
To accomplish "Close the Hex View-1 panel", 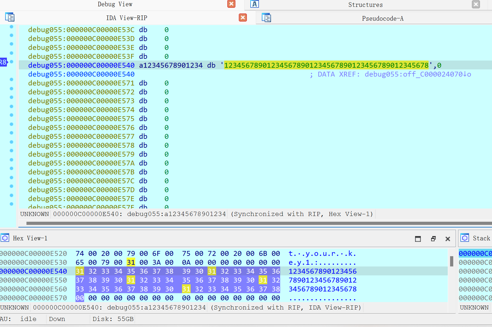I will pos(448,239).
